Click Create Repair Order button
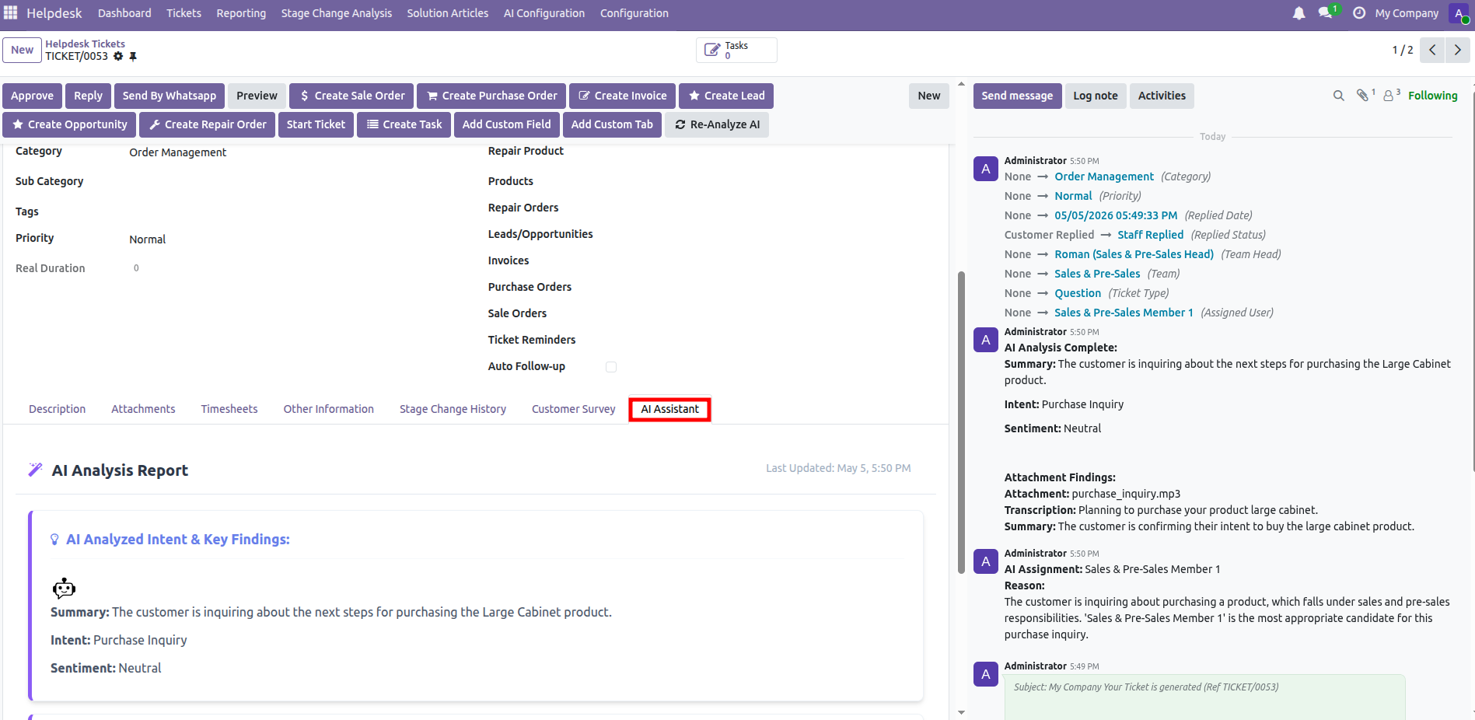The width and height of the screenshot is (1475, 720). 207,124
